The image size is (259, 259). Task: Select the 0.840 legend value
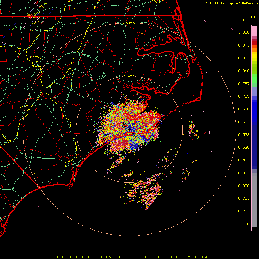coord(244,71)
